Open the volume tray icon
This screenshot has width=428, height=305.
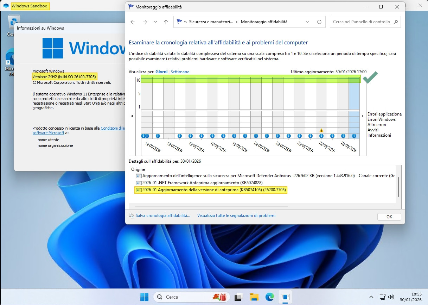[x=391, y=297]
